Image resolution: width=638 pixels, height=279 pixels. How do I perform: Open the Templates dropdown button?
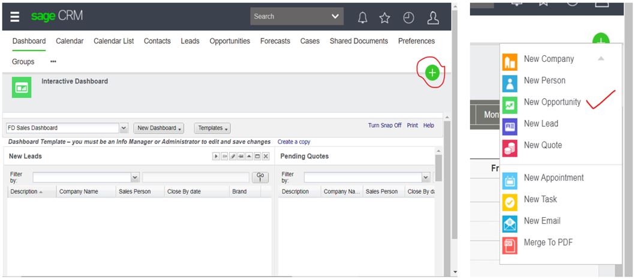click(212, 128)
